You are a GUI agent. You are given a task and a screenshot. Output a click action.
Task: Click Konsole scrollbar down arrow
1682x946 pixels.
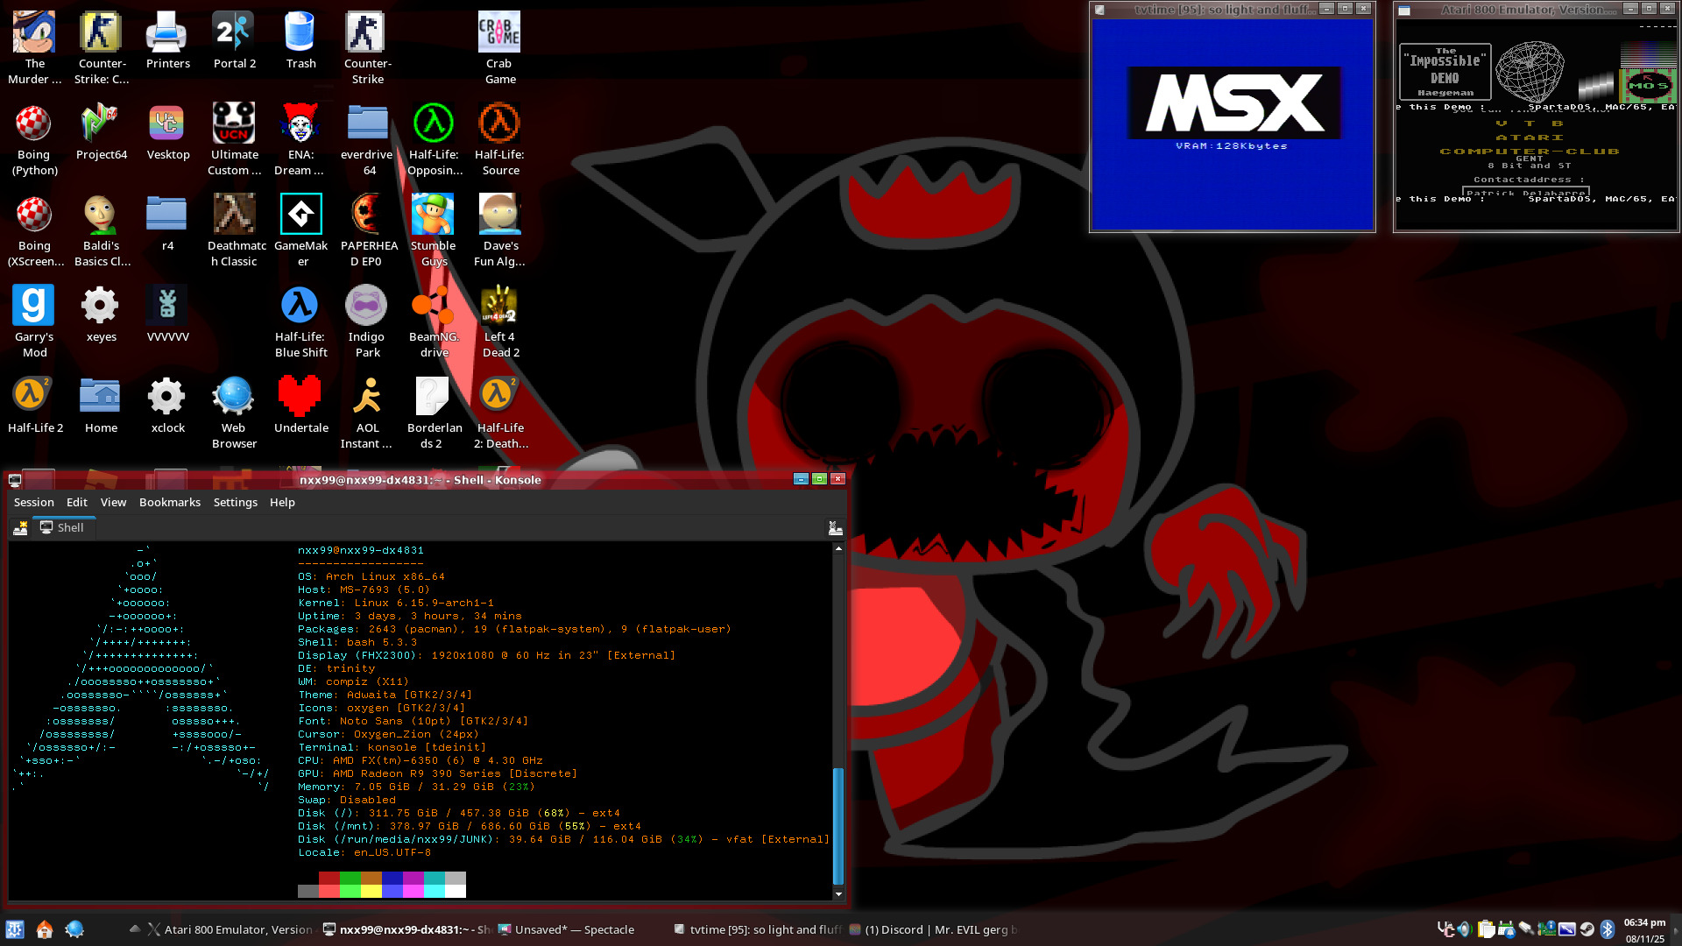point(838,894)
